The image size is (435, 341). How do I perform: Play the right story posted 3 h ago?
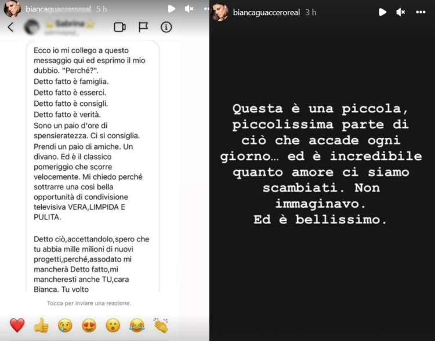coord(383,12)
